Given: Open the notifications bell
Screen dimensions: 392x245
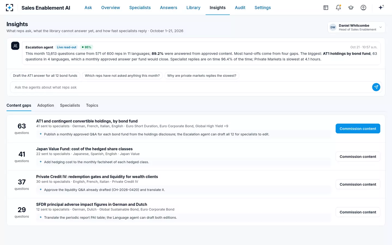Looking at the screenshot, I should (338, 8).
